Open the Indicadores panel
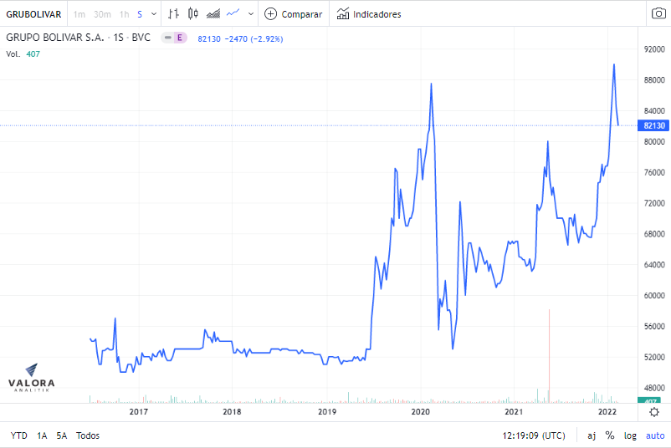Screen dimensions: 671x448 point(369,14)
